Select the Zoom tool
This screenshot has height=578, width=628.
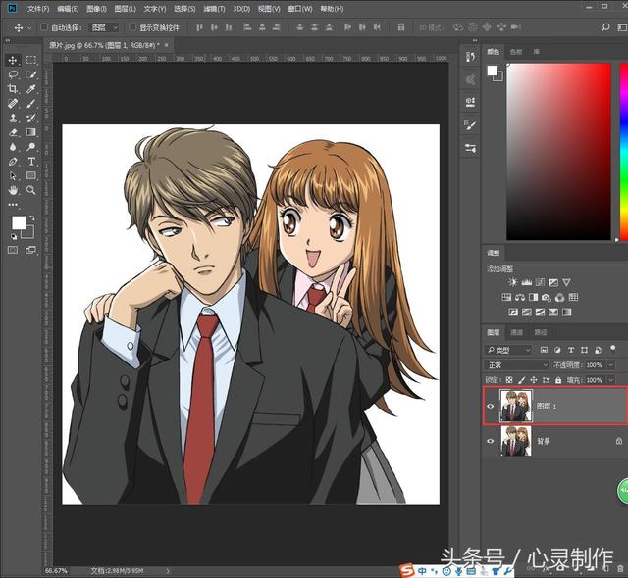click(x=30, y=190)
